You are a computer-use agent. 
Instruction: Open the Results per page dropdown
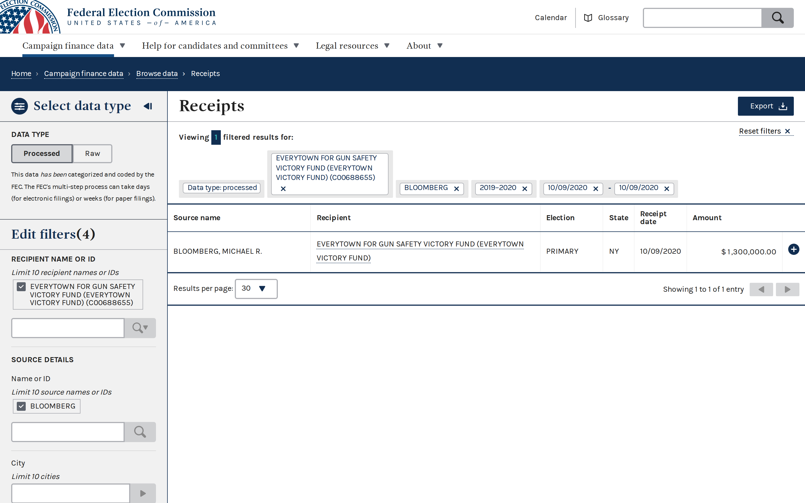[x=256, y=288]
